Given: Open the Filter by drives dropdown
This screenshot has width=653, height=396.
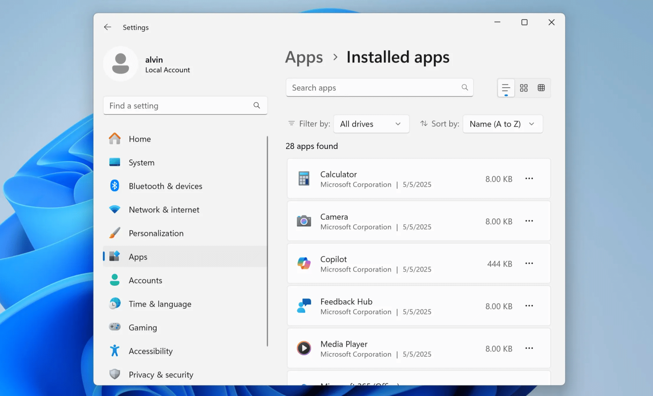Looking at the screenshot, I should 371,124.
